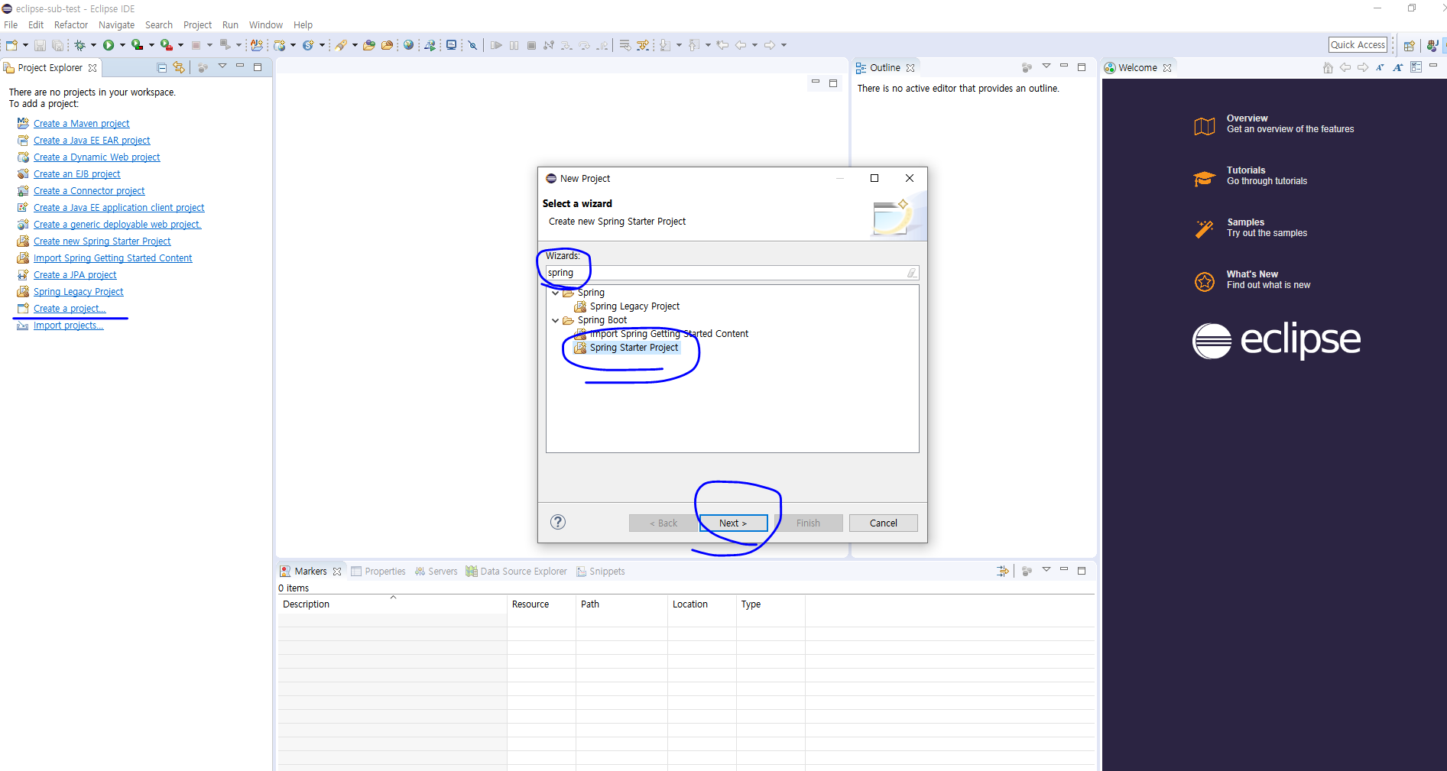Screen dimensions: 1447x771
Task: Click the New file toolbar icon
Action: [11, 45]
